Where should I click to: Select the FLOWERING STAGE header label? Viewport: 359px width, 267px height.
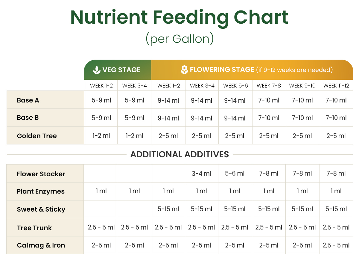(222, 70)
